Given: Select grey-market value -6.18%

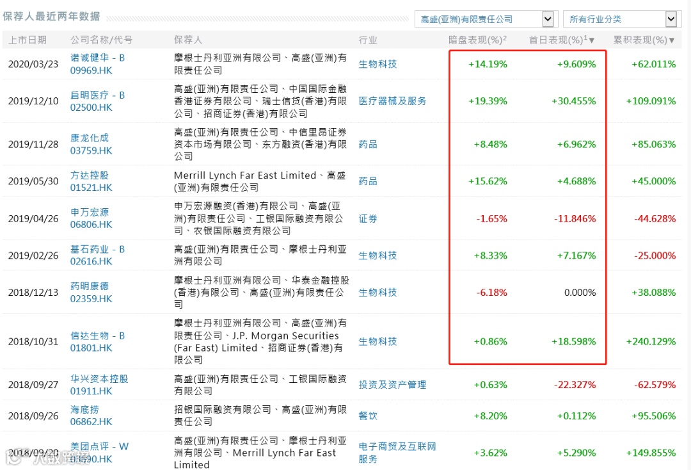Looking at the screenshot, I should (x=491, y=293).
